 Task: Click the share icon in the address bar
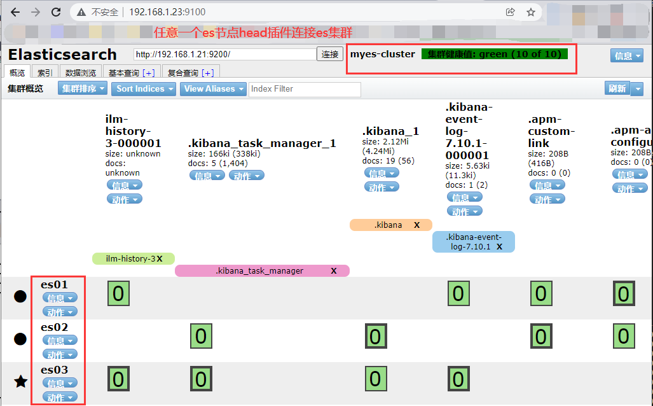tap(511, 12)
